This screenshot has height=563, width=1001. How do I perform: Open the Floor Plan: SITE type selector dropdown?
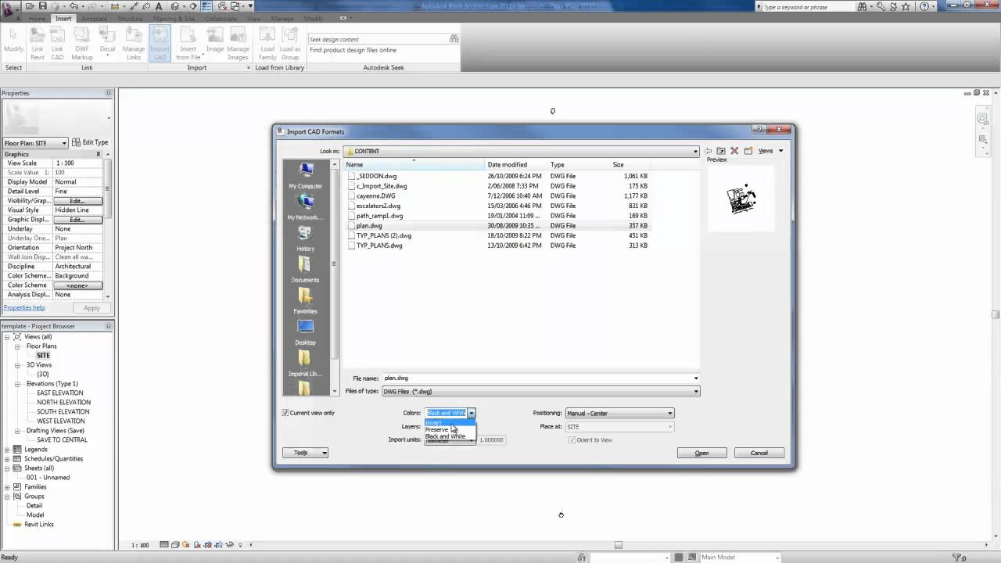tap(64, 143)
